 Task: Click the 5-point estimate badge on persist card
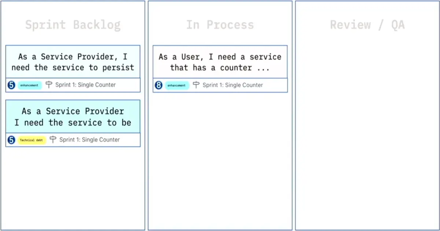[x=11, y=85]
